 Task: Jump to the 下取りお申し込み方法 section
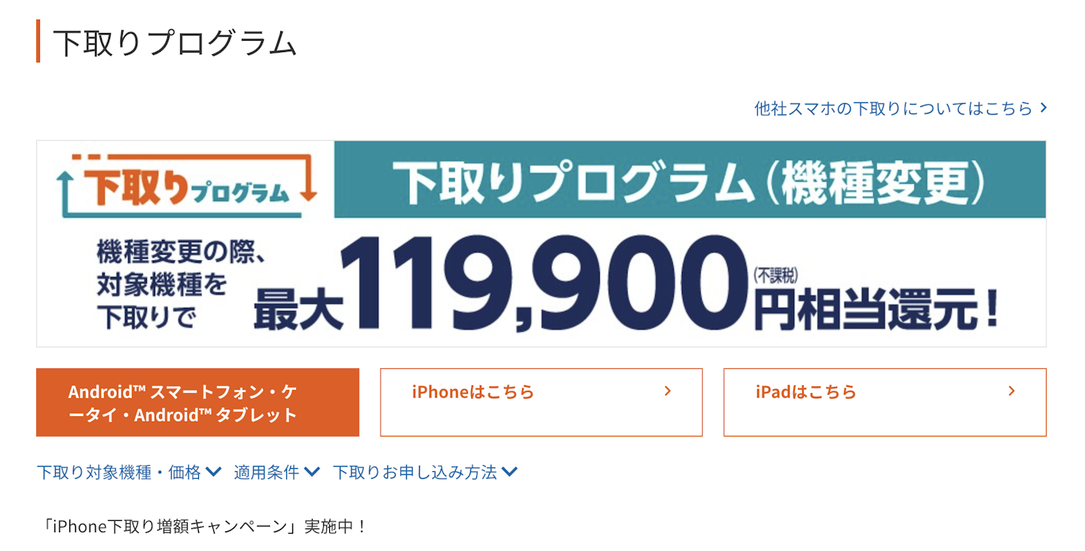point(414,473)
